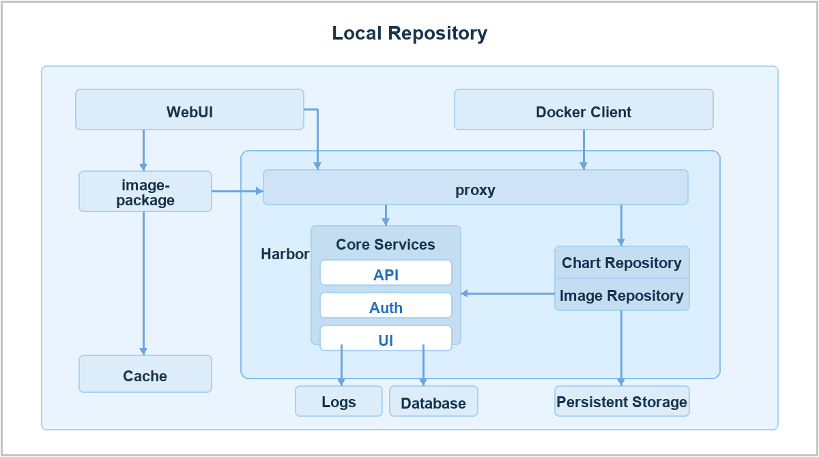Select the WebUI box
819x457 pixels.
click(x=190, y=109)
